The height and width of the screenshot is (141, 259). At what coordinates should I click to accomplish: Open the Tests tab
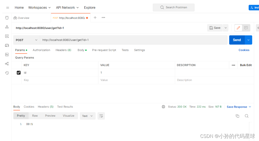pos(125,50)
